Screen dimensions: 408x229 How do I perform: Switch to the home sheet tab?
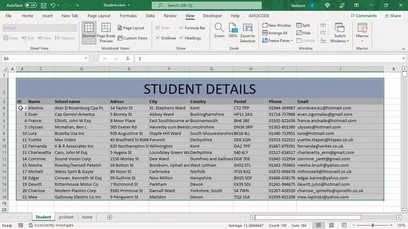87,217
